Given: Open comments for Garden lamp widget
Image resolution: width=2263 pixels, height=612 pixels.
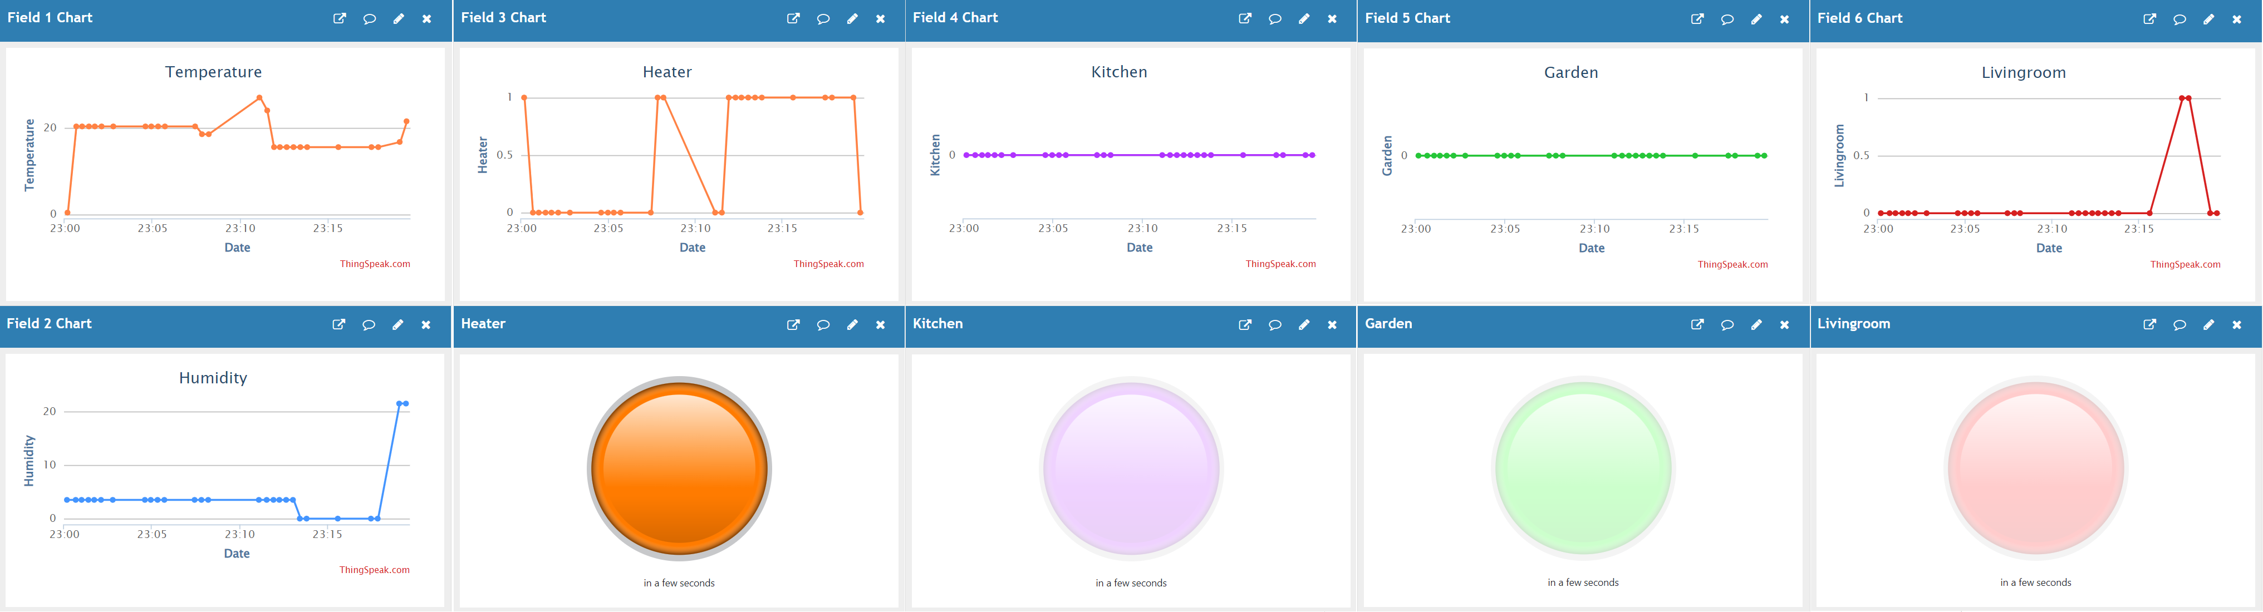Looking at the screenshot, I should click(1727, 325).
